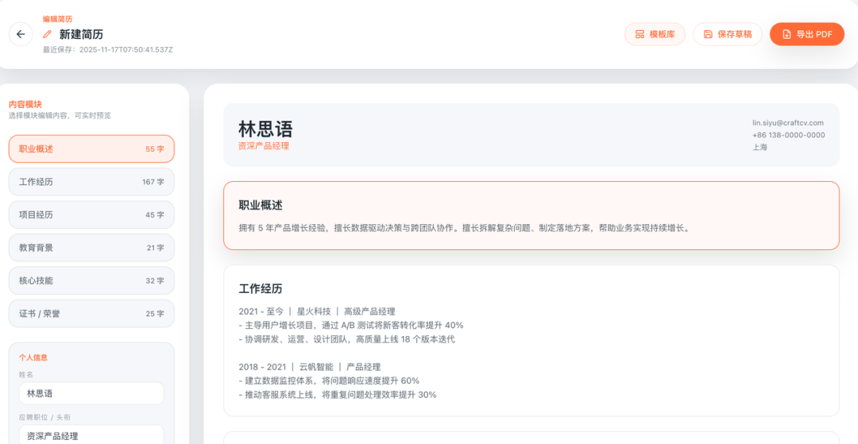This screenshot has width=858, height=444.
Task: Click the line 2018 - 2021 云帆智能
Action: pyautogui.click(x=310, y=367)
